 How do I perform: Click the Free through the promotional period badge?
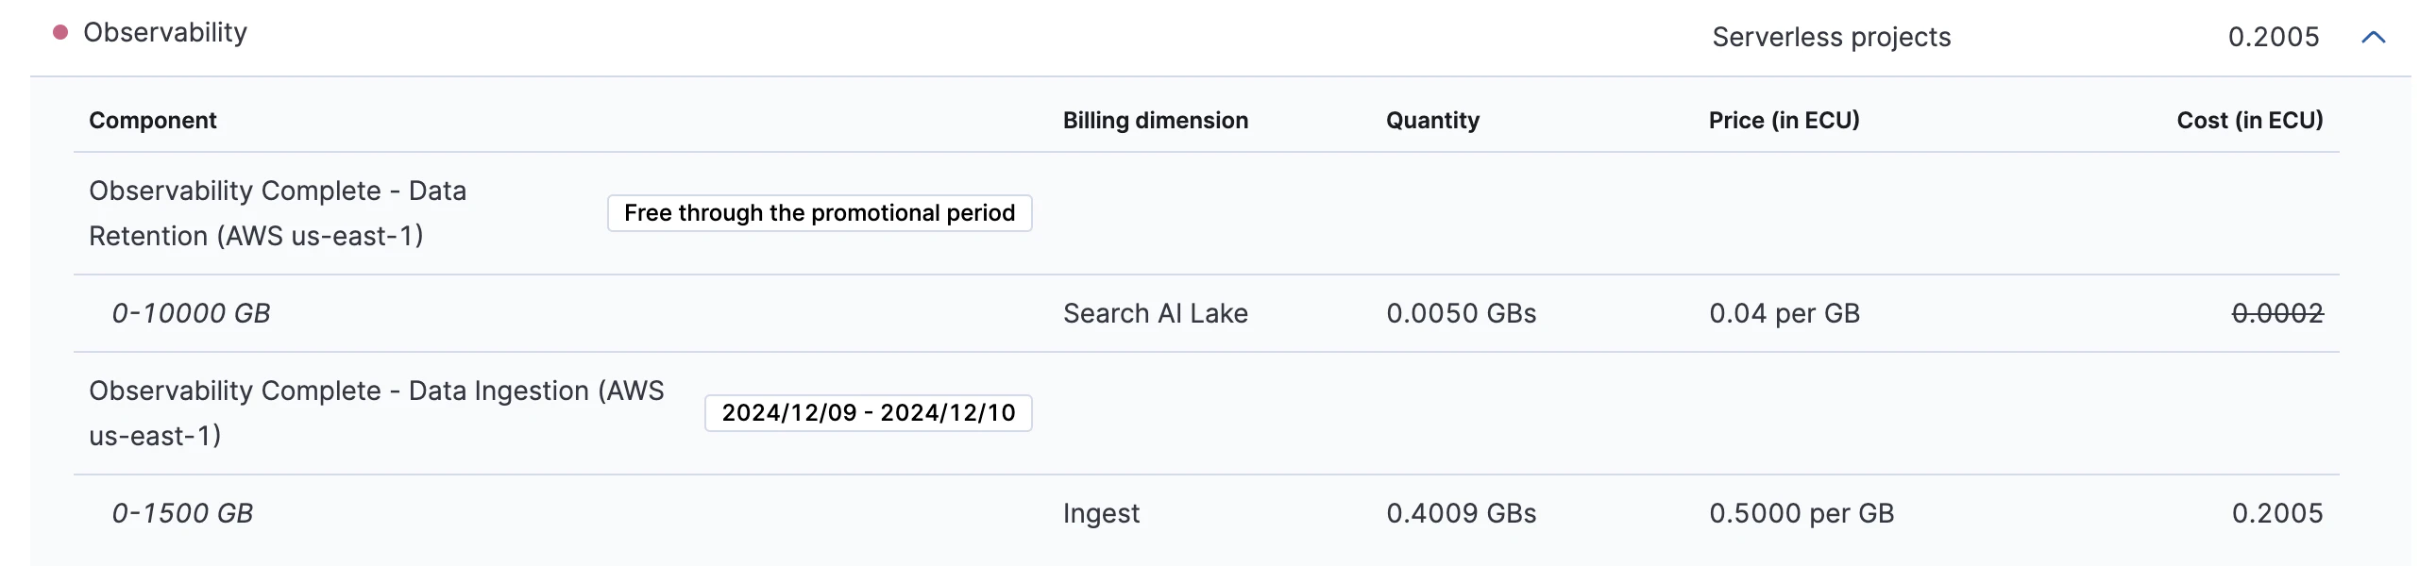[820, 212]
